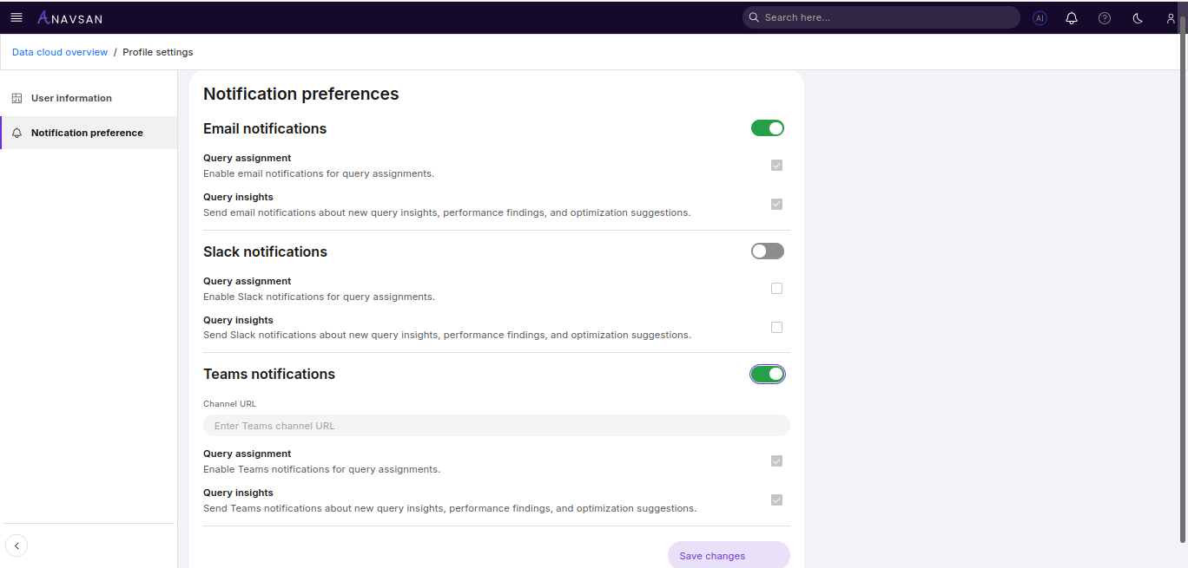Click the Navsan logo

(x=69, y=17)
